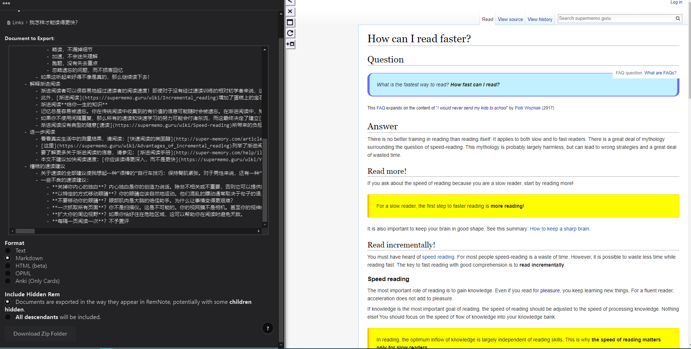
Task: Click the "Speed reading" subheading
Action: coord(388,279)
